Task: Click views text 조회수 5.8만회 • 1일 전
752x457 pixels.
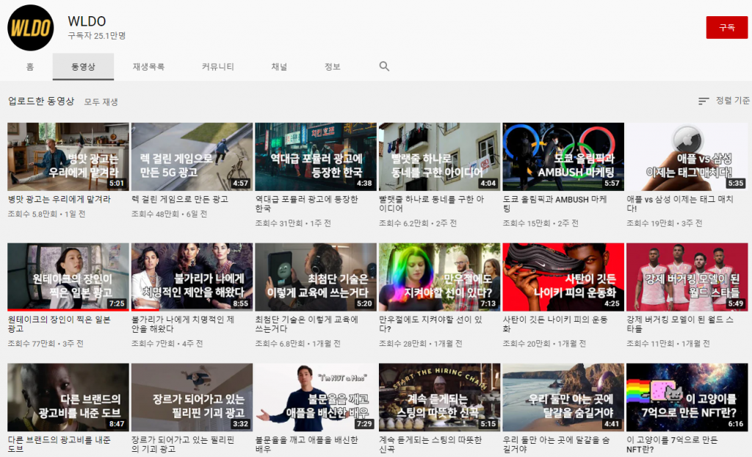Action: point(46,214)
